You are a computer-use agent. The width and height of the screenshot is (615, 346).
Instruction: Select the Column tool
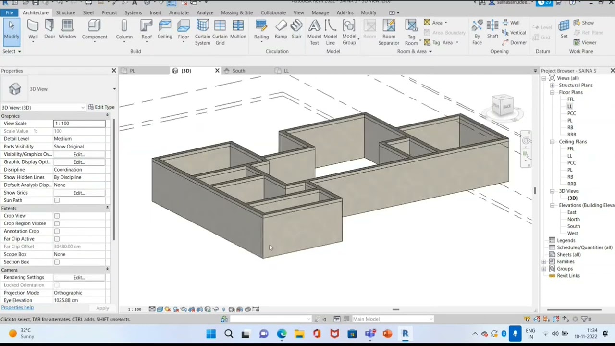124,29
